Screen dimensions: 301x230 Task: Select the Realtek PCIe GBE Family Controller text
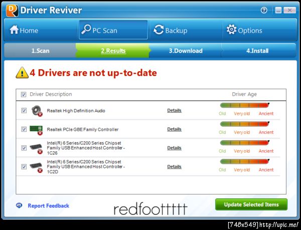pyautogui.click(x=83, y=130)
